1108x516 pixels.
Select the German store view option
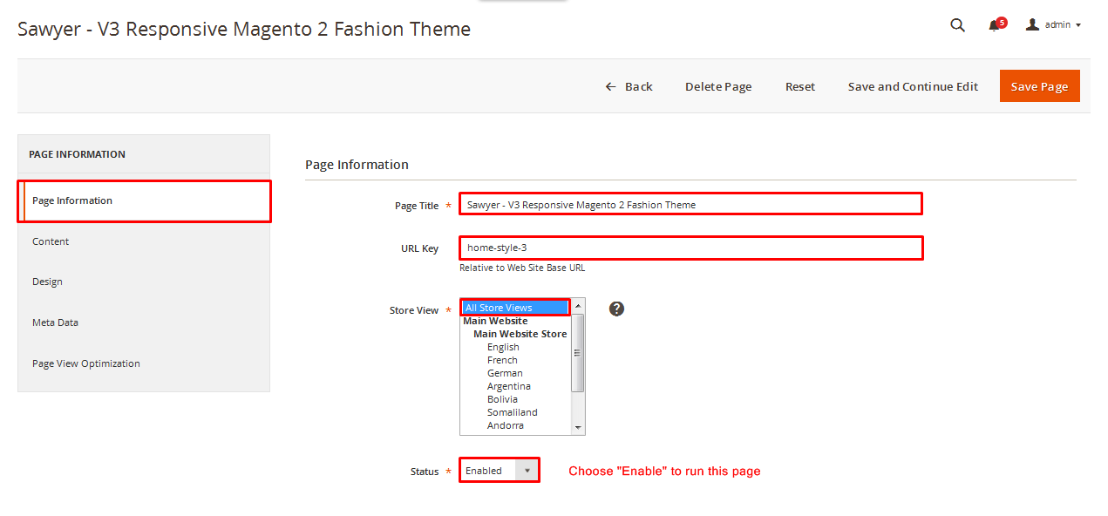(x=505, y=373)
